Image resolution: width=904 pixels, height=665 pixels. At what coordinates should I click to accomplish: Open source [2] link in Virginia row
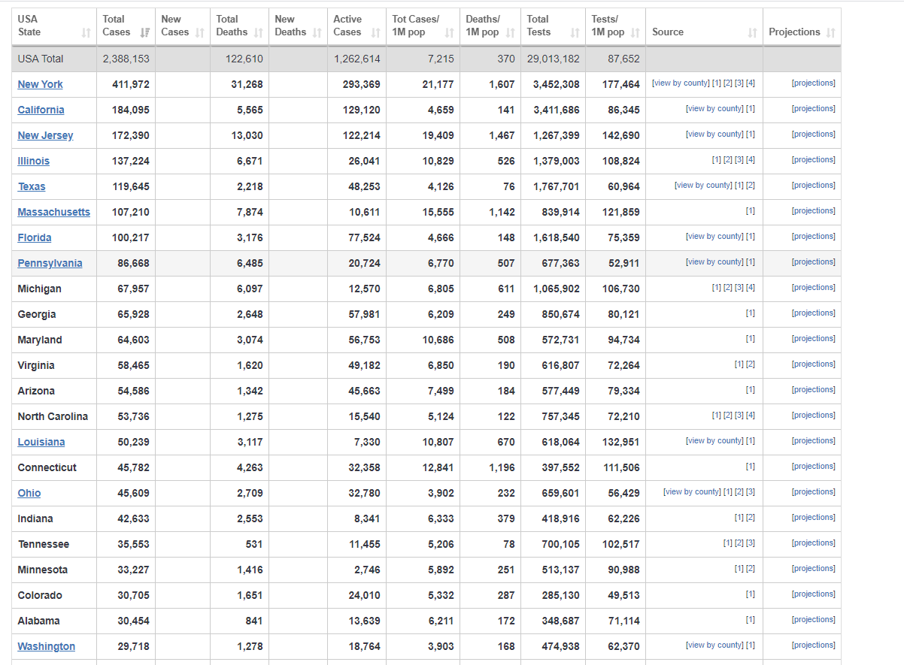point(751,364)
